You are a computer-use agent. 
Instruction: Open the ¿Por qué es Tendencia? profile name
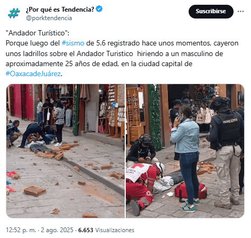(60, 9)
